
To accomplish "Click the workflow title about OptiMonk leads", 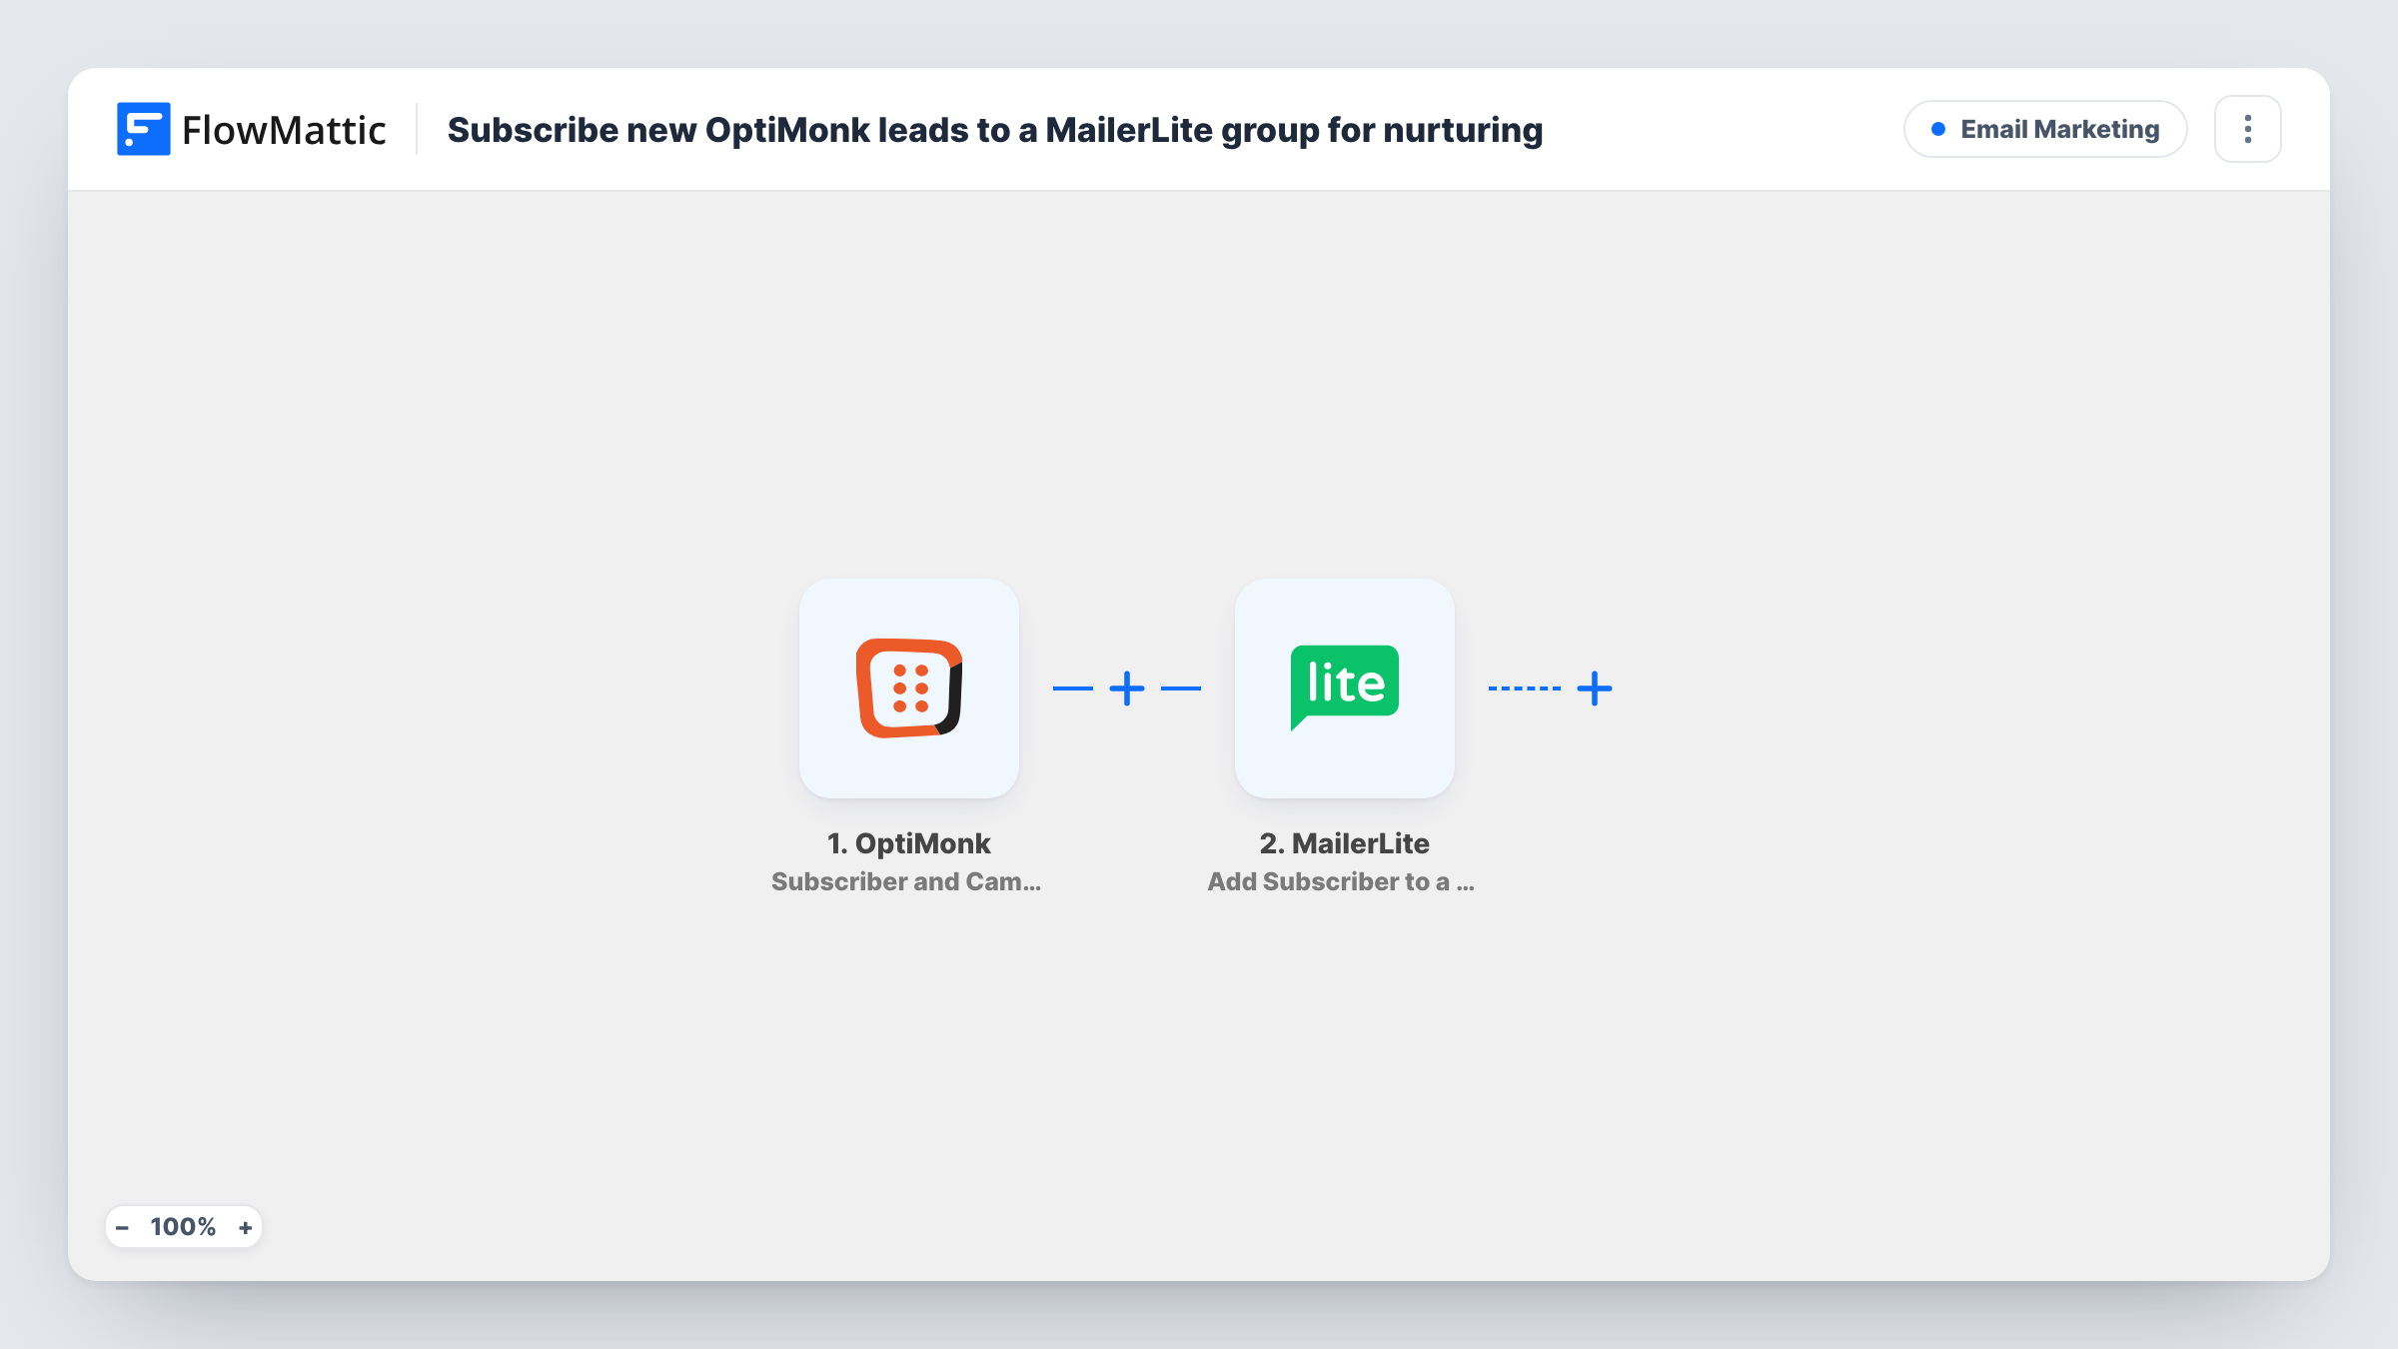I will click(995, 130).
